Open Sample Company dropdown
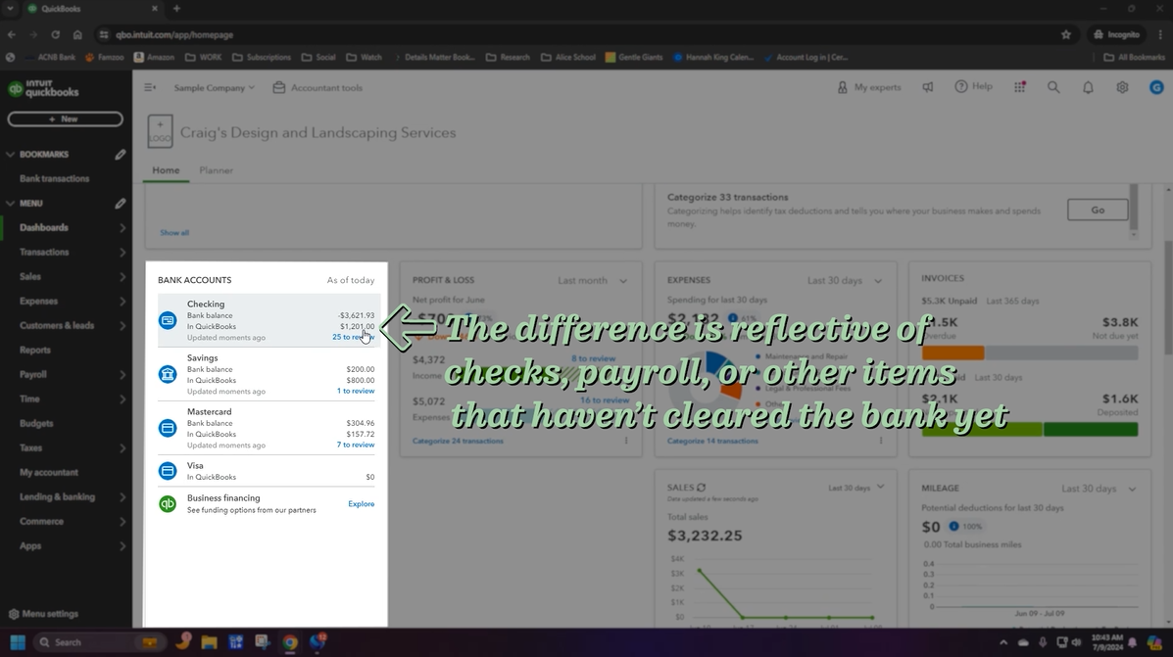1173x657 pixels. 214,87
